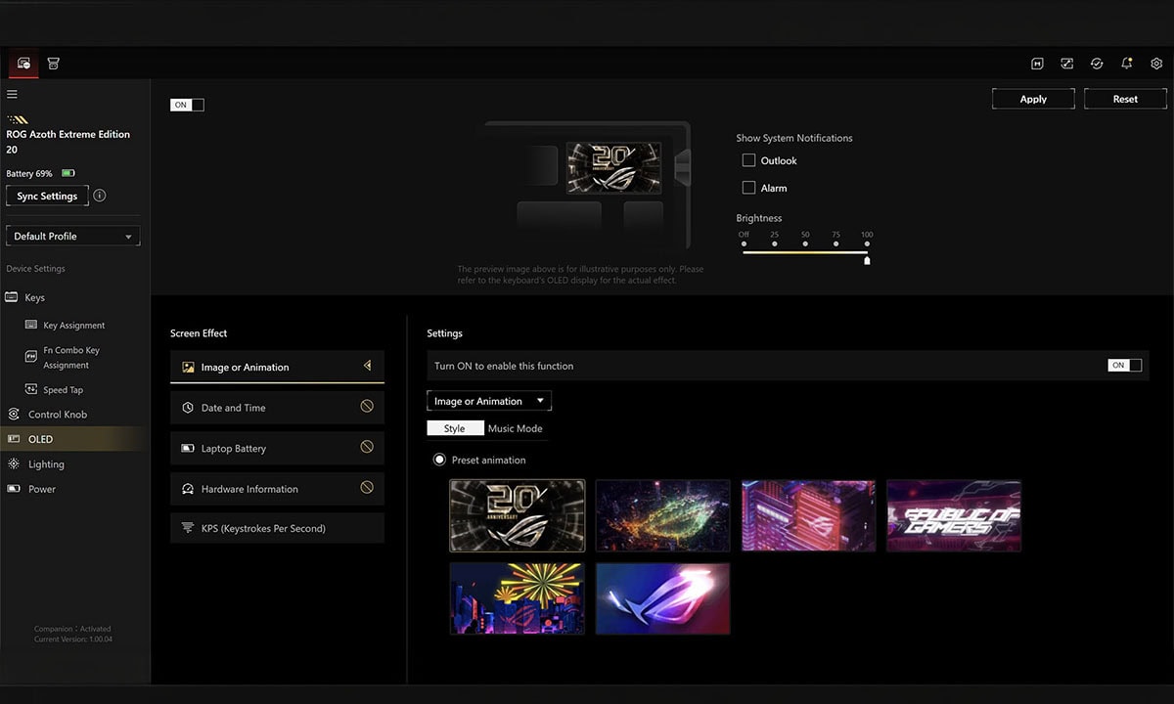The height and width of the screenshot is (704, 1174).
Task: Open the Default Profile dropdown
Action: (73, 236)
